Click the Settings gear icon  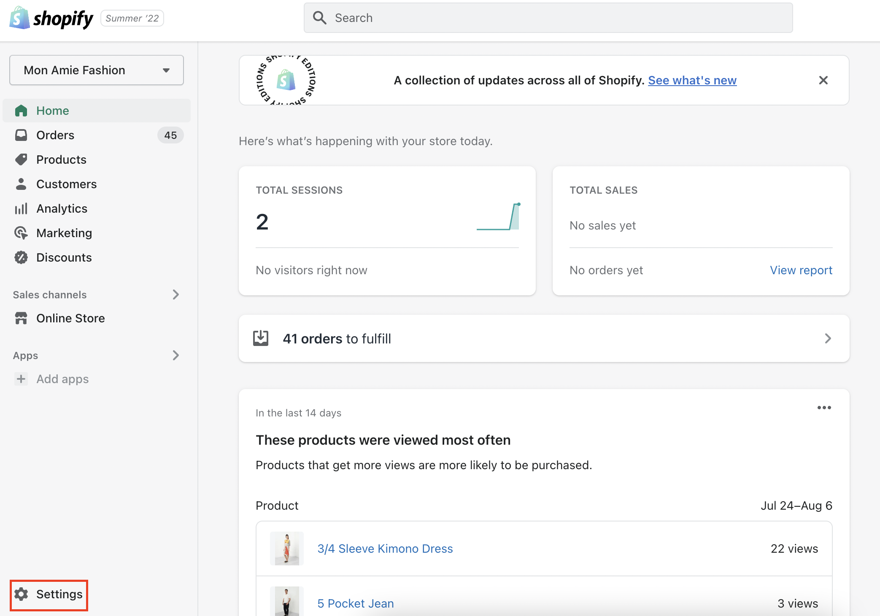coord(21,594)
